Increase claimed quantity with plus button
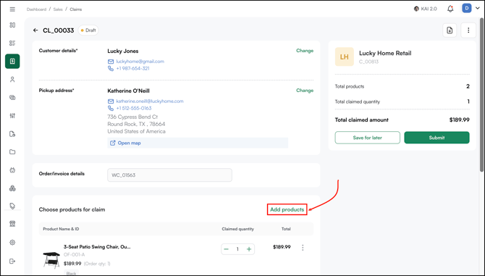The width and height of the screenshot is (485, 276). [x=249, y=249]
